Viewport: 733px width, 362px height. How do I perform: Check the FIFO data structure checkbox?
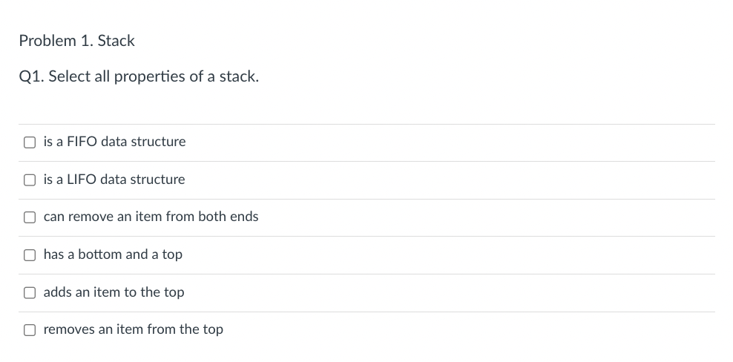[30, 142]
